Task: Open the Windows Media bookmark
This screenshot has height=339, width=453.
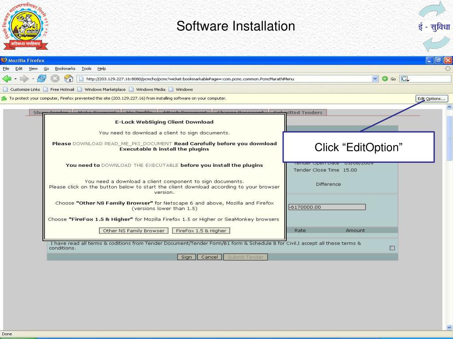Action: (147, 89)
